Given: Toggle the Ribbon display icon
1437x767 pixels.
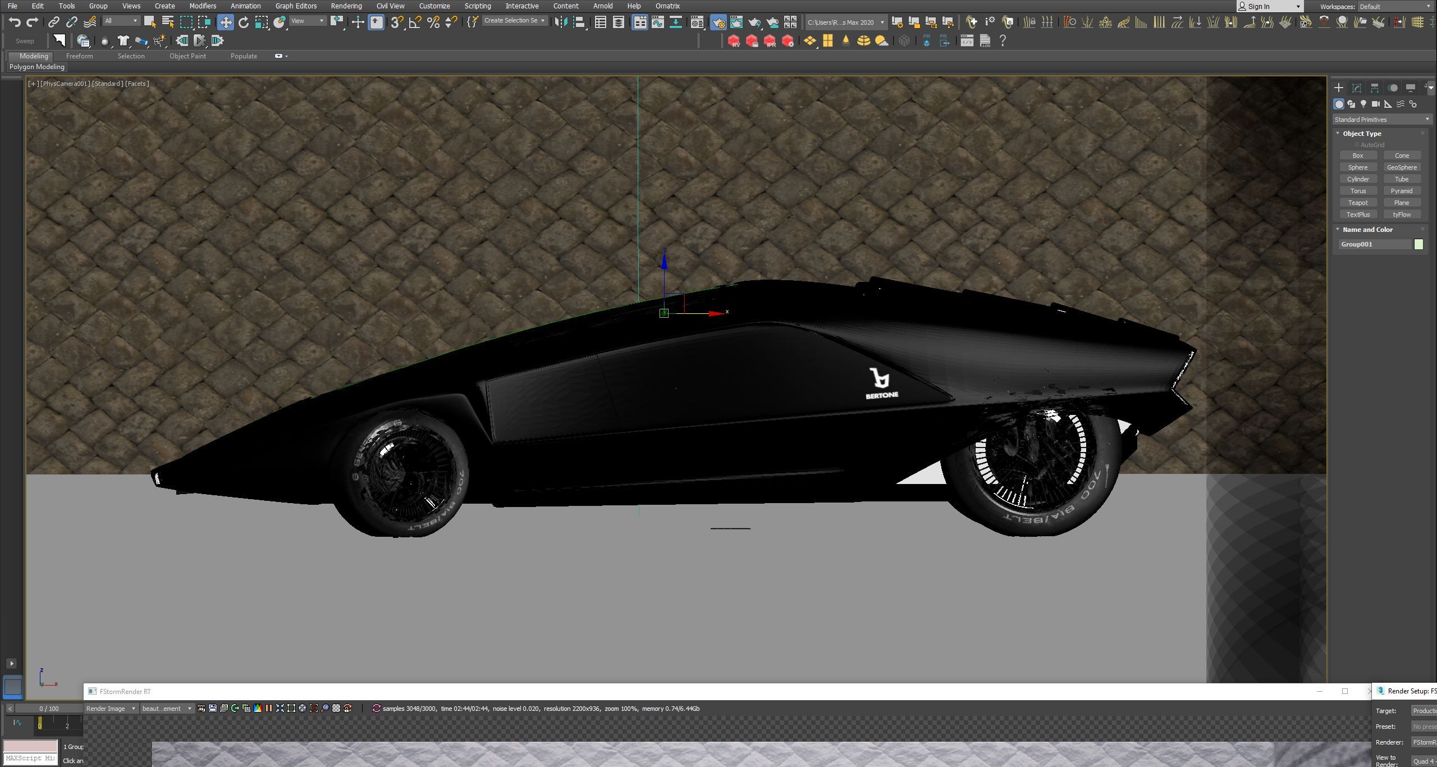Looking at the screenshot, I should point(639,22).
